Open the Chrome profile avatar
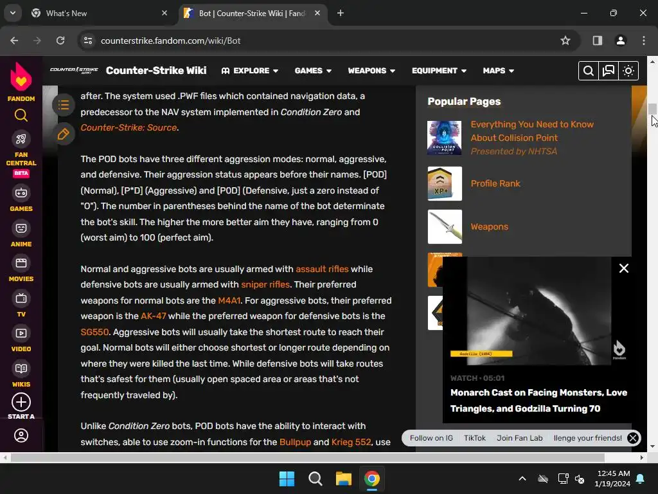This screenshot has height=494, width=658. click(620, 41)
